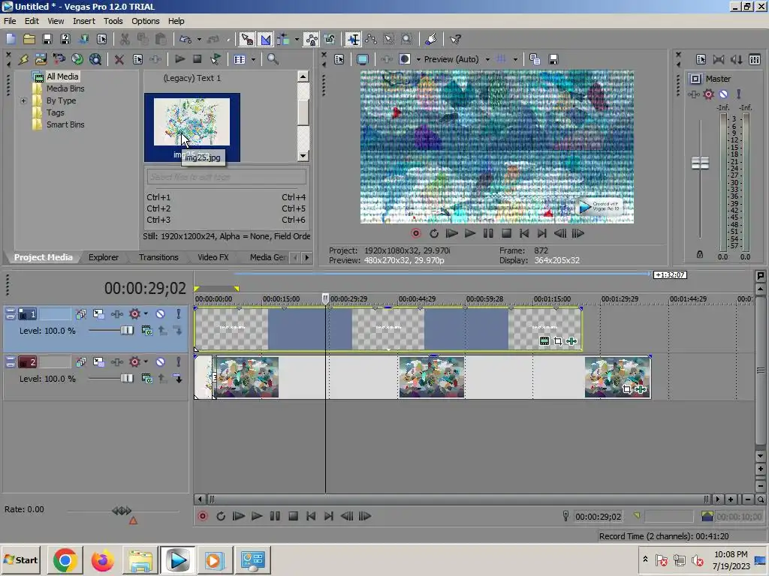Click Preview on External Monitor icon
Image resolution: width=769 pixels, height=576 pixels.
pos(363,59)
